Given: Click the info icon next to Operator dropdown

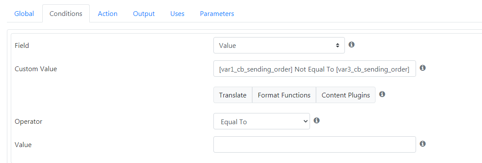Looking at the screenshot, I should coord(316,120).
